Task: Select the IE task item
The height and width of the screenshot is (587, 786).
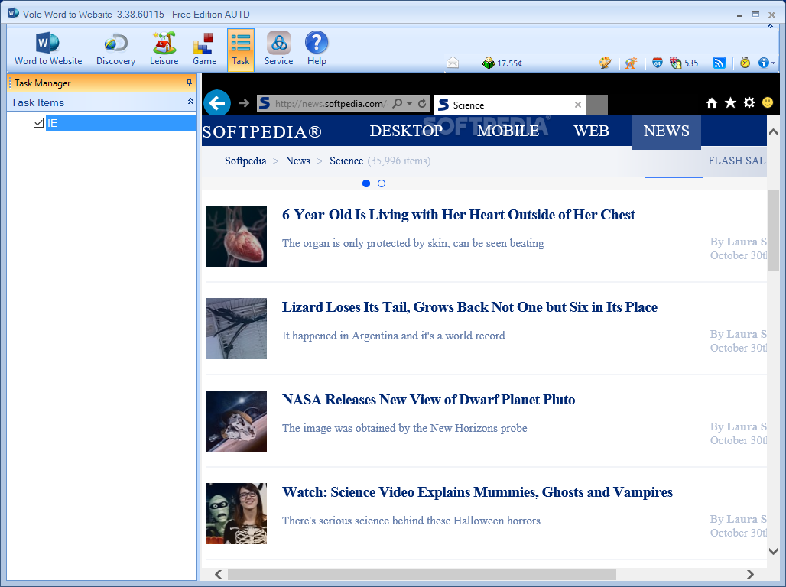Action: (121, 123)
